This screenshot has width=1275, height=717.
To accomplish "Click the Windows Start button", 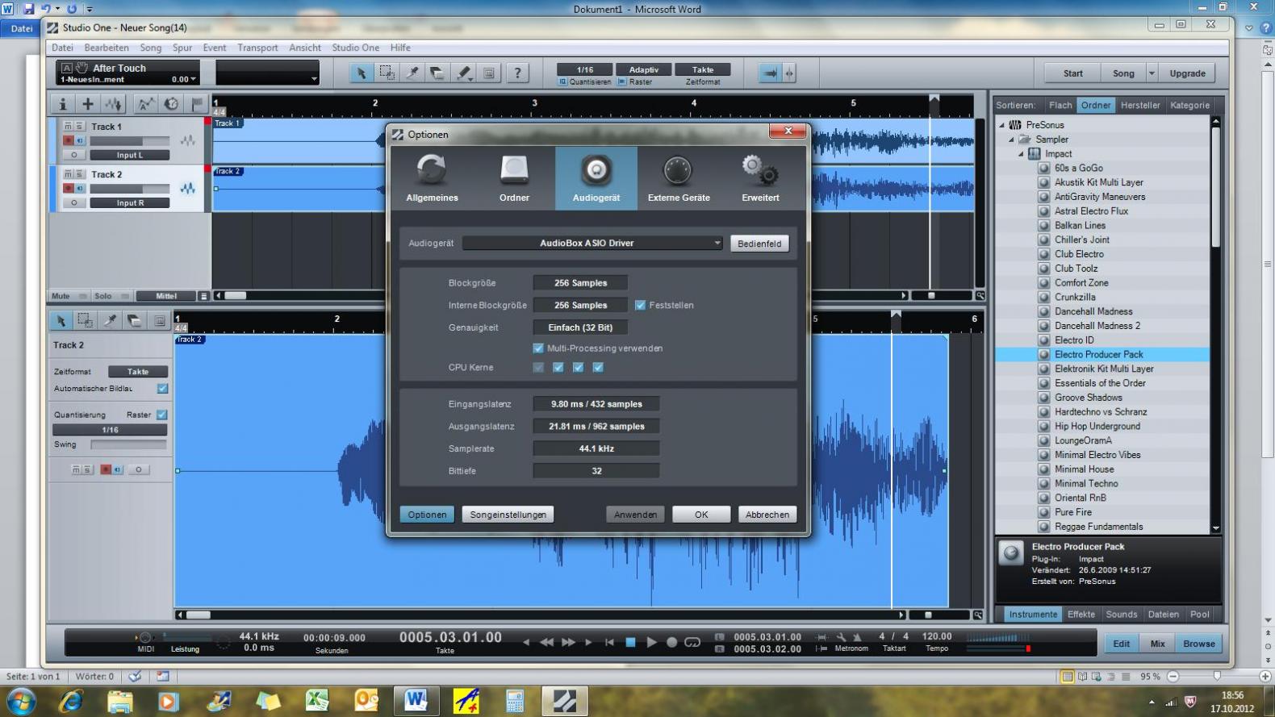I will [21, 700].
